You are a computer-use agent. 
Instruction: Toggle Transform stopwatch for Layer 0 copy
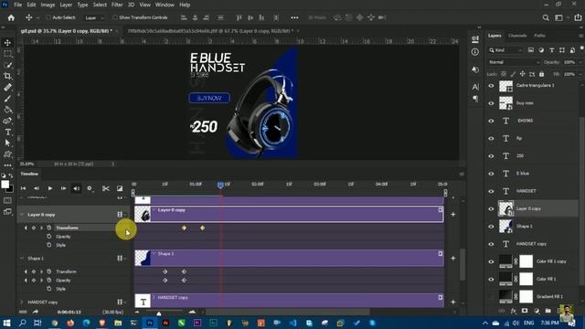coord(48,228)
